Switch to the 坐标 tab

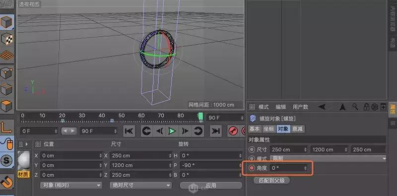click(x=269, y=129)
